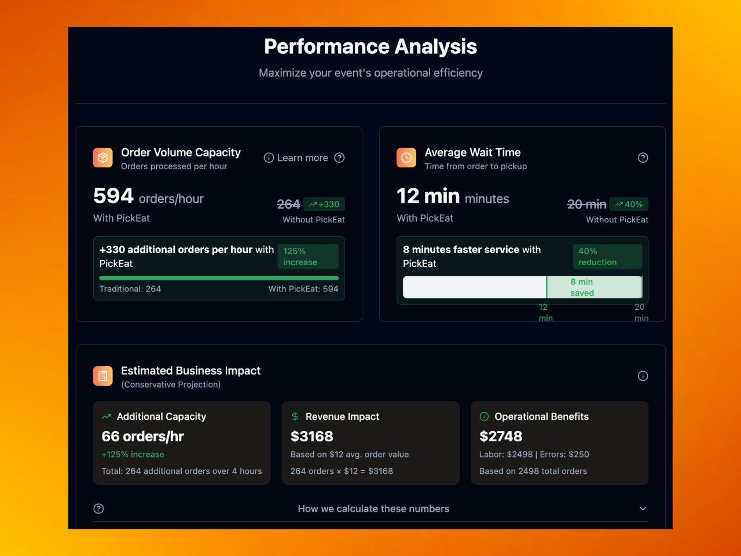Screen dimensions: 741x556
Task: Click the white 12-minute segment of wait bar
Action: pos(475,287)
